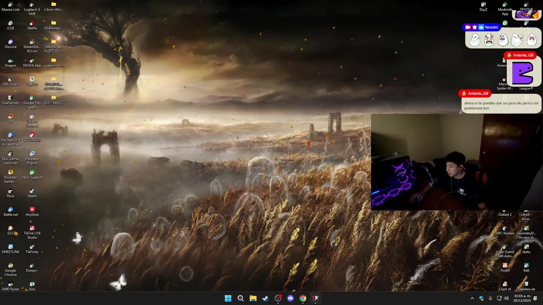Select the CapCut desktop shortcut
543x305 pixels.
click(x=32, y=81)
